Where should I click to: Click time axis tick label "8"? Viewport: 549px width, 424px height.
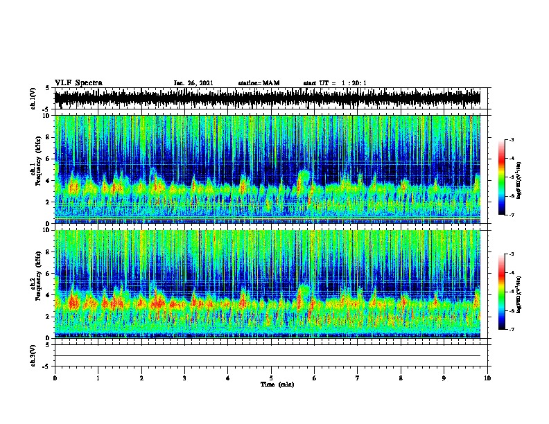point(401,378)
